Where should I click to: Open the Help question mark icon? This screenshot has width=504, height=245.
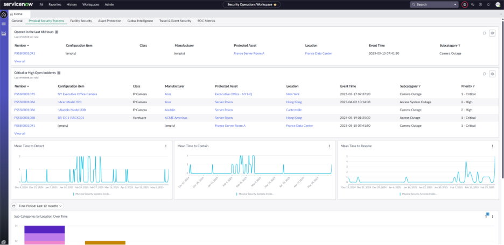(x=480, y=4)
